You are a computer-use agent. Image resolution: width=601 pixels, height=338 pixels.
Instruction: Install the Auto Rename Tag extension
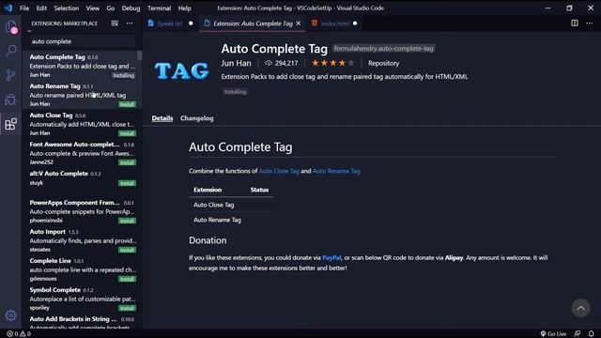(127, 104)
